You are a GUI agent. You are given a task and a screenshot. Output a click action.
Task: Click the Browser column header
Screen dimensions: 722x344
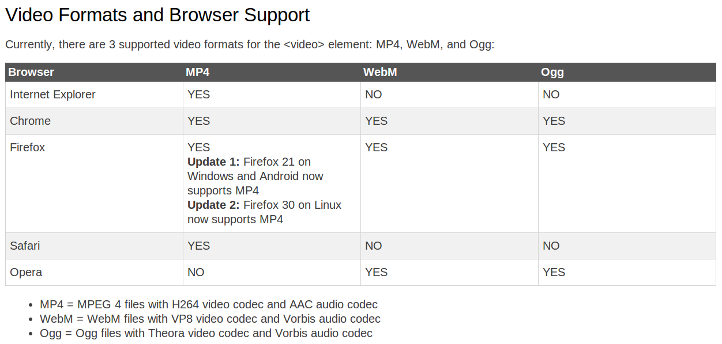tap(31, 72)
